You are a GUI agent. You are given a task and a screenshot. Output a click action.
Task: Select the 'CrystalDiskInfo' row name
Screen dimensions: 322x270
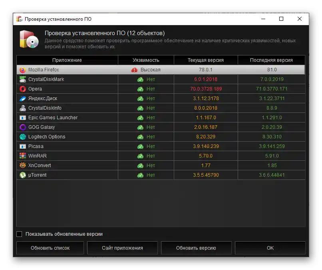(x=45, y=108)
